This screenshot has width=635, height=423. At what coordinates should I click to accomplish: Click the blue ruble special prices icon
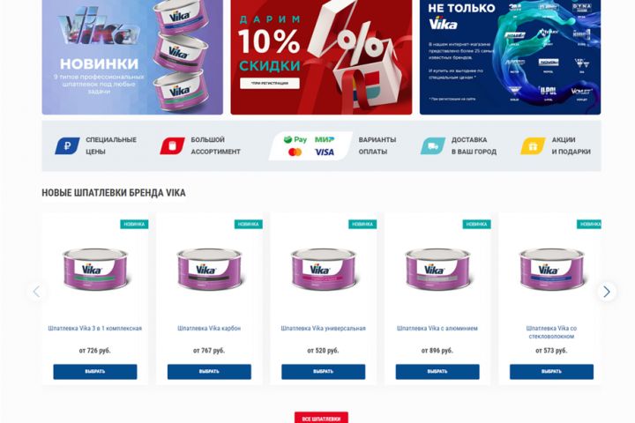tap(67, 145)
